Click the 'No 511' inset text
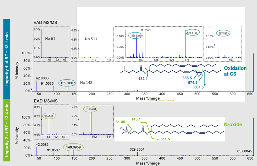Image resolution: width=257 pixels, height=166 pixels. (x=91, y=39)
